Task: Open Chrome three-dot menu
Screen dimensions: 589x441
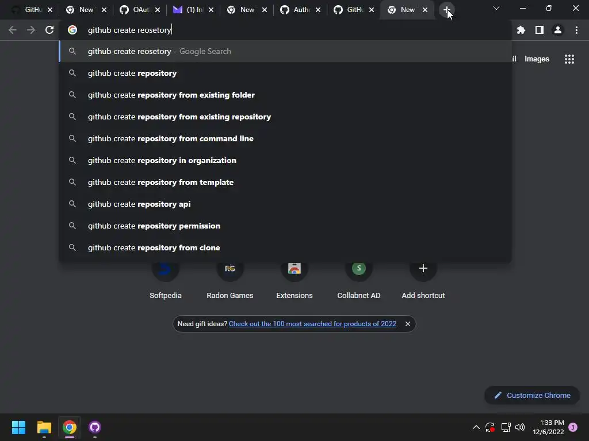Action: 576,30
